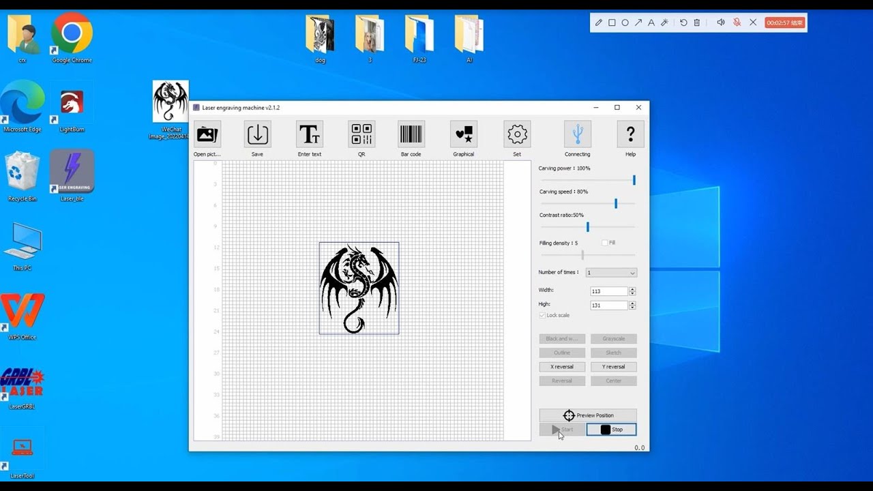
Task: Select the circle annotation tool in recorder bar
Action: coord(625,23)
